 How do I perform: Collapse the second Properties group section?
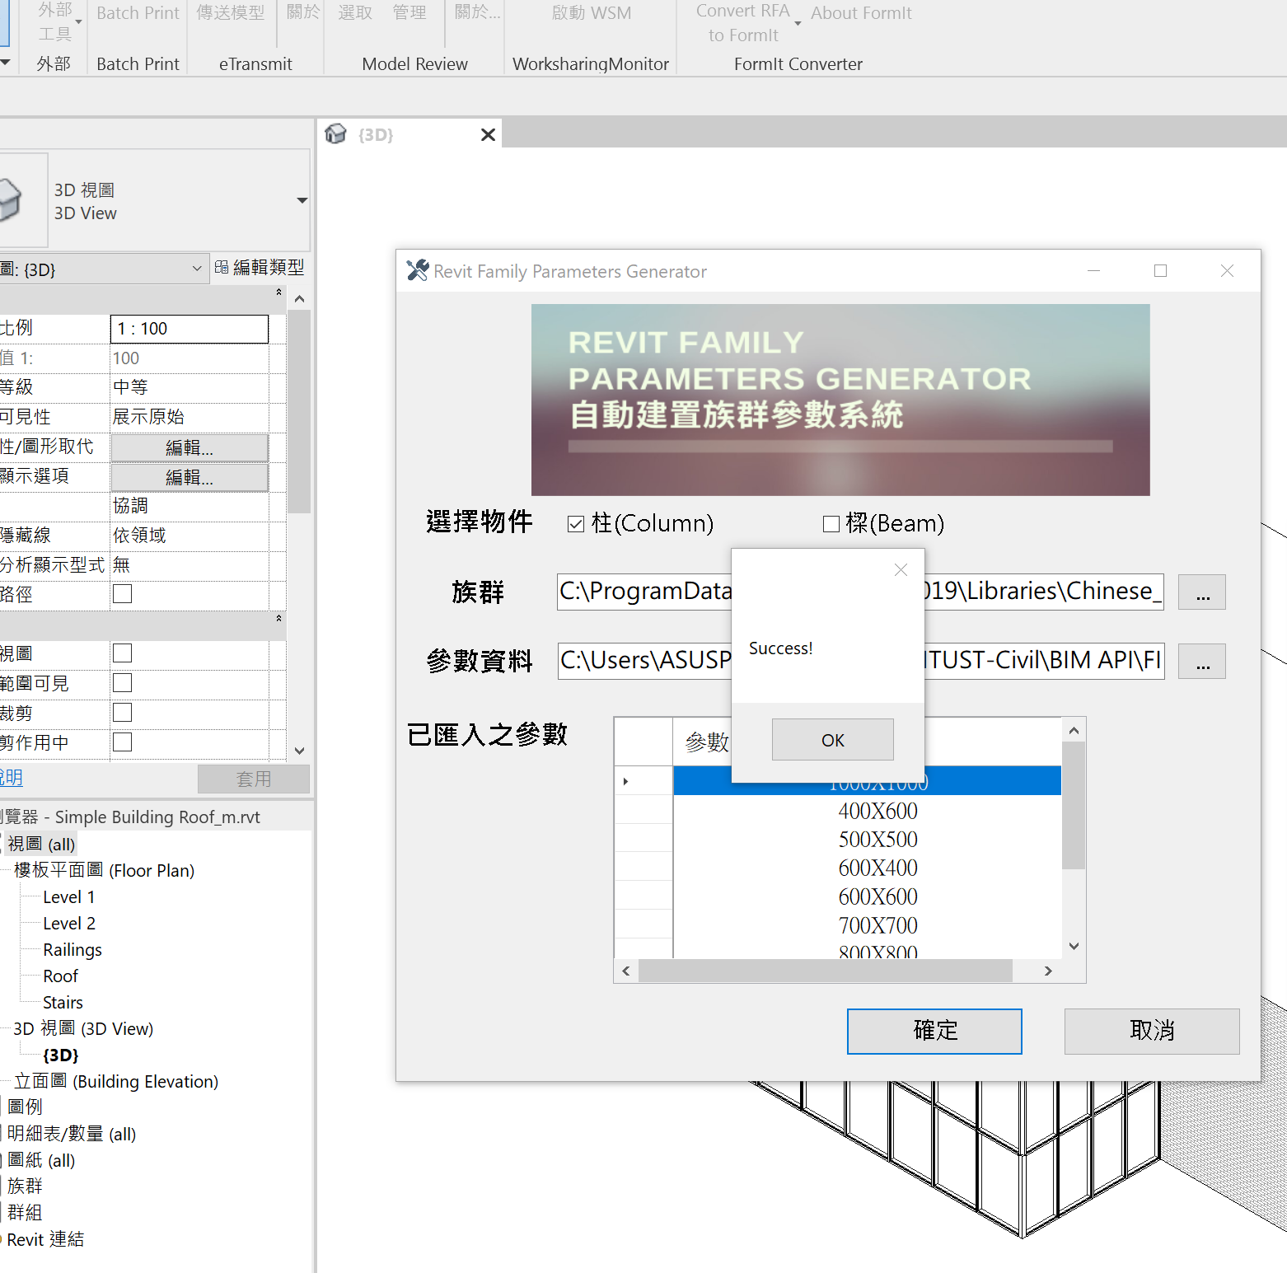278,618
